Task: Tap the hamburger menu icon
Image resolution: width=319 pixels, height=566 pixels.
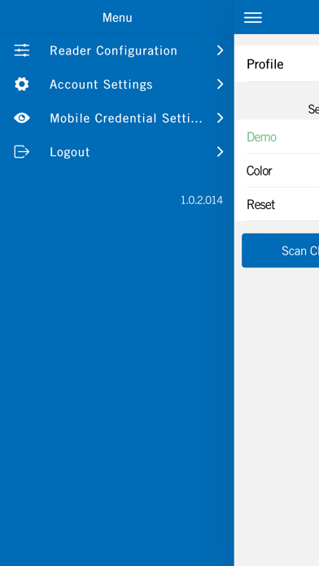Action: pos(253,17)
